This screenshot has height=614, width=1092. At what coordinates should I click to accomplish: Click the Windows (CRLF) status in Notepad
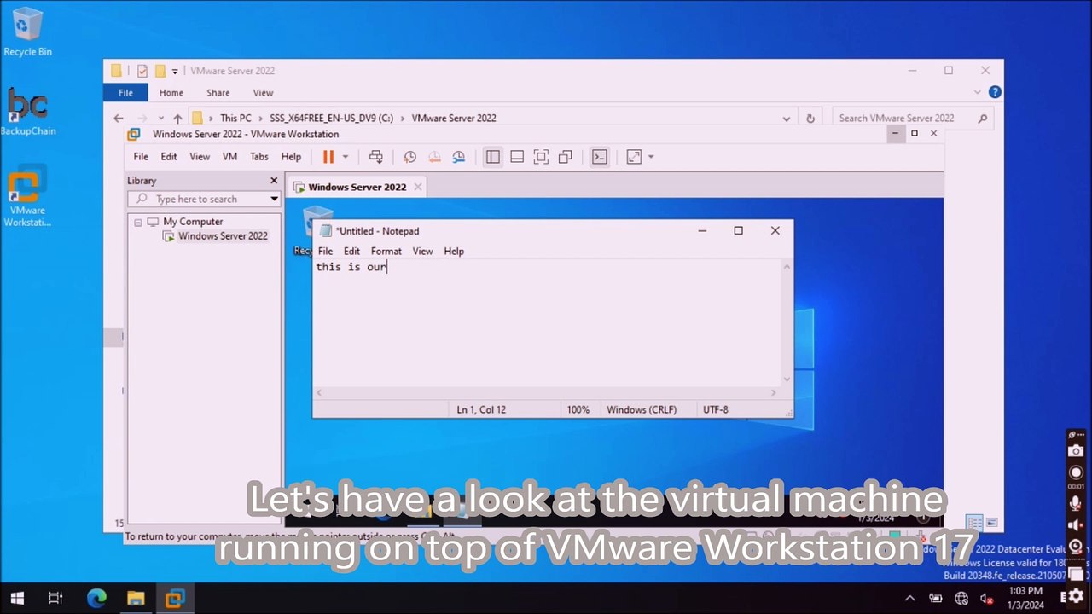(642, 410)
